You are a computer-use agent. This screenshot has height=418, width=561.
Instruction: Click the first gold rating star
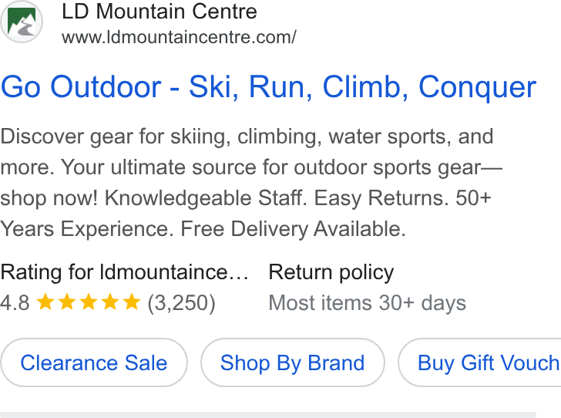[45, 302]
